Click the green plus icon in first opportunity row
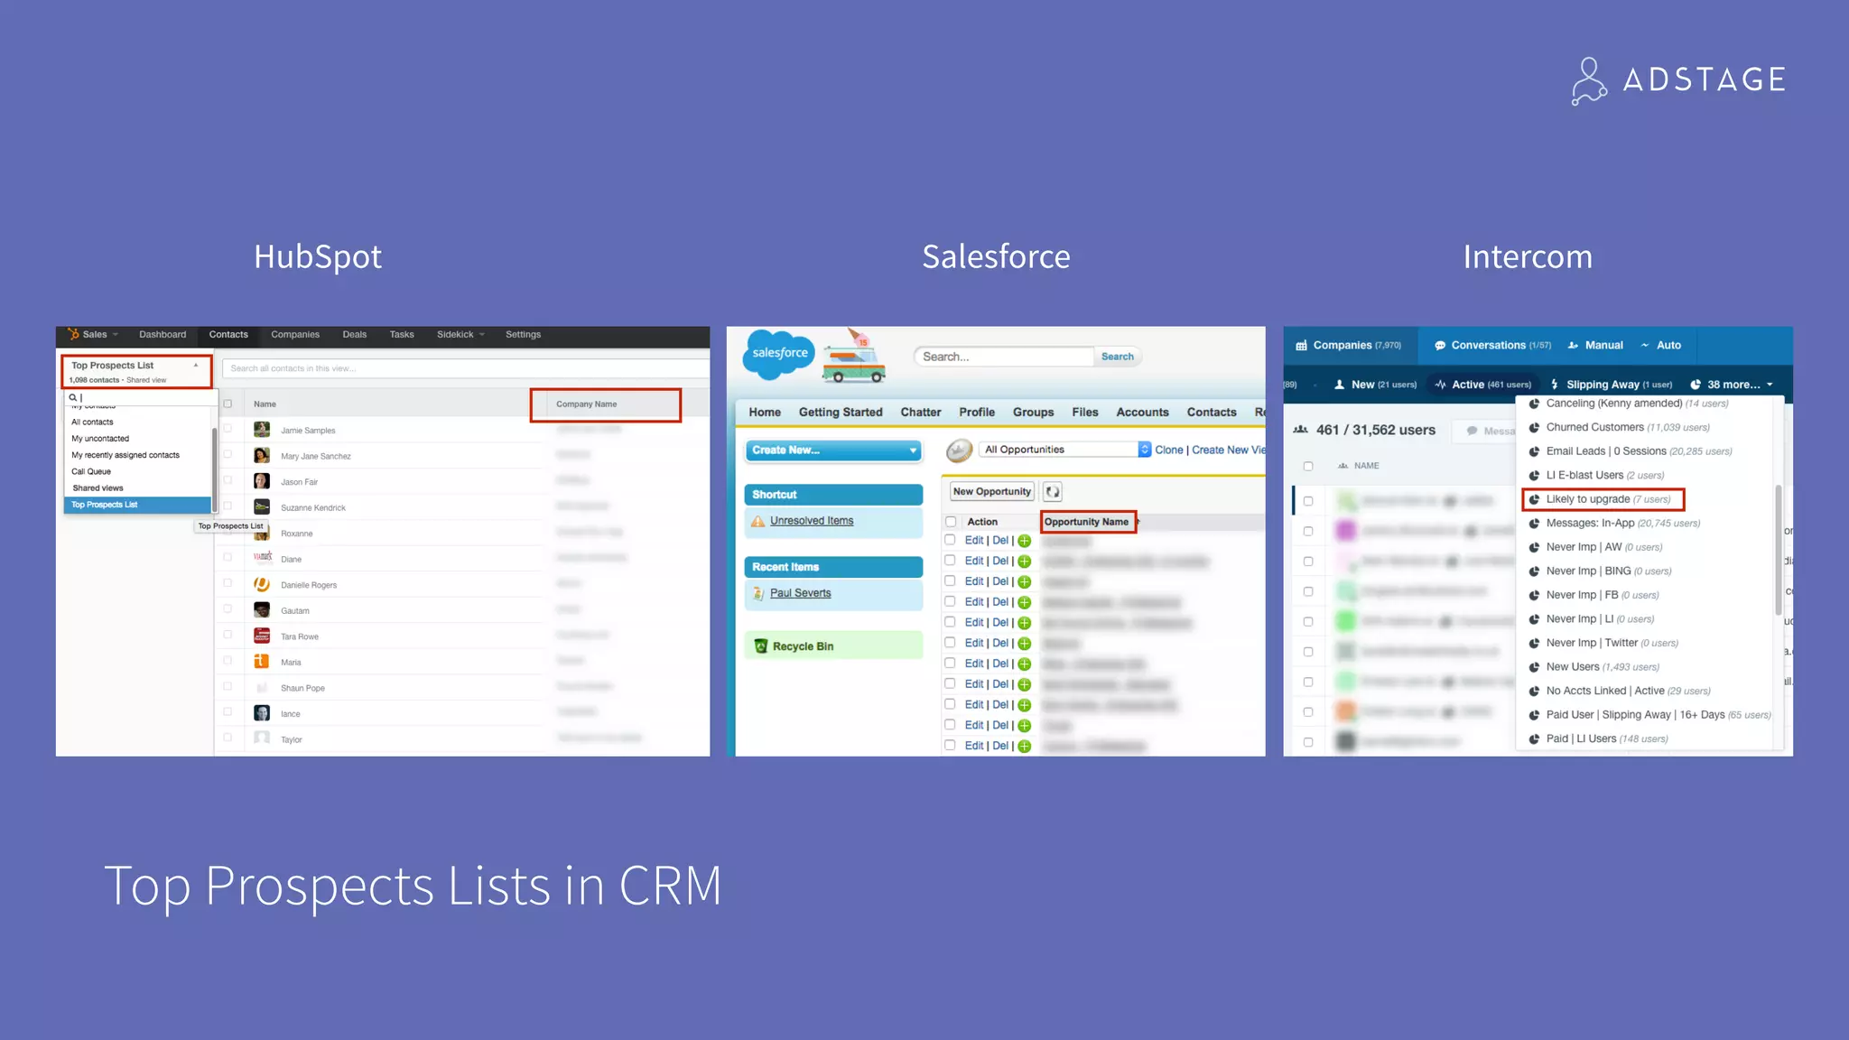Screen dimensions: 1849x1040 click(1025, 541)
